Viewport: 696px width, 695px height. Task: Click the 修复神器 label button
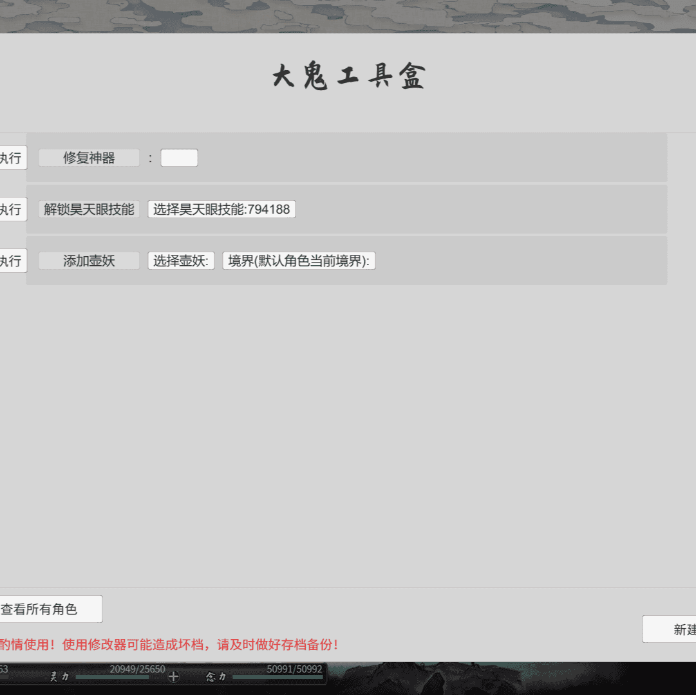point(89,158)
